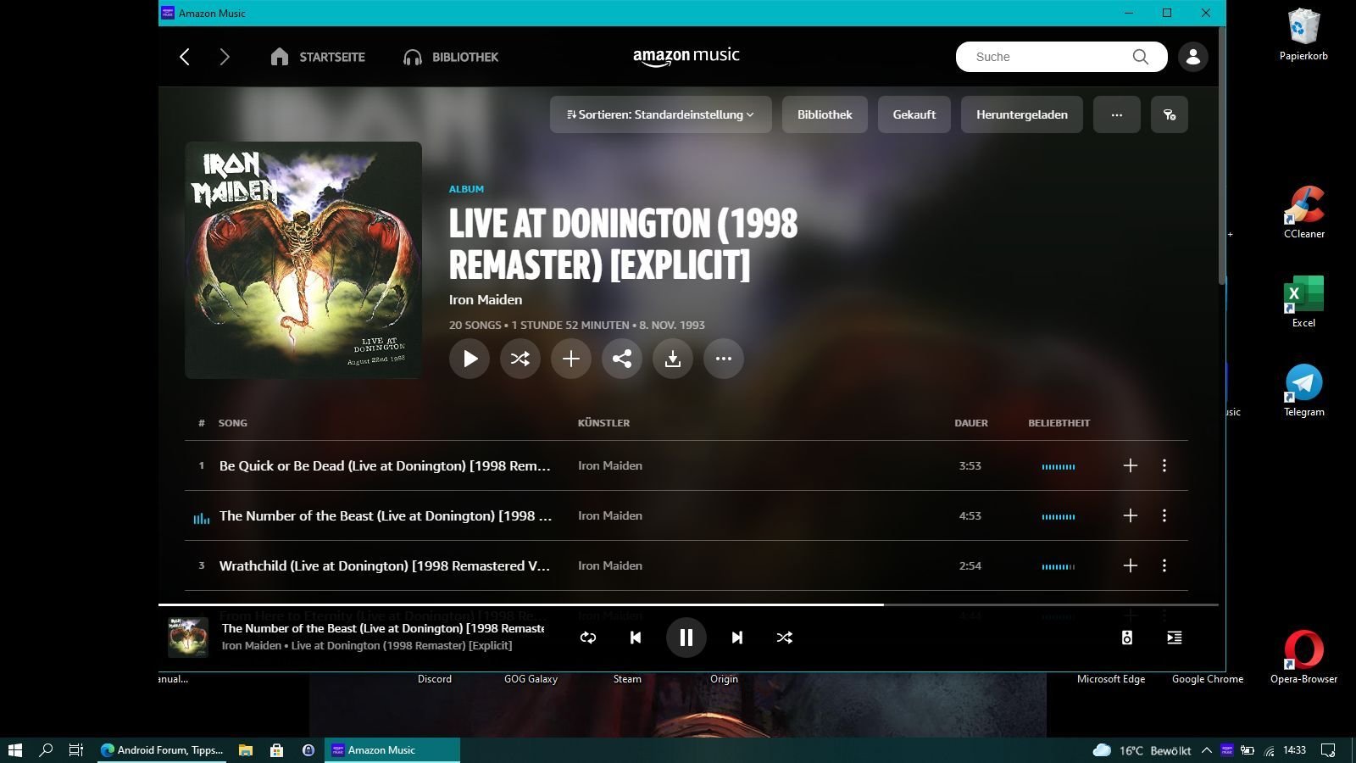Viewport: 1356px width, 763px height.
Task: Go forward with the right arrow
Action: click(225, 57)
